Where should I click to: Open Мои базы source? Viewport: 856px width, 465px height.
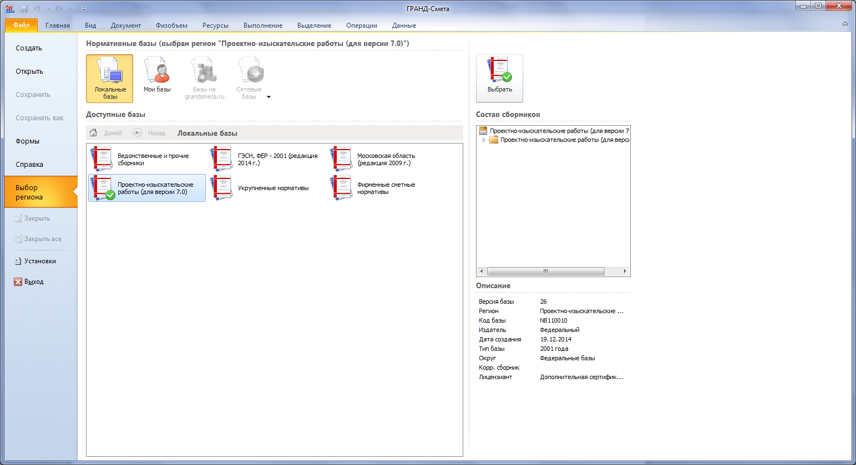(x=157, y=76)
